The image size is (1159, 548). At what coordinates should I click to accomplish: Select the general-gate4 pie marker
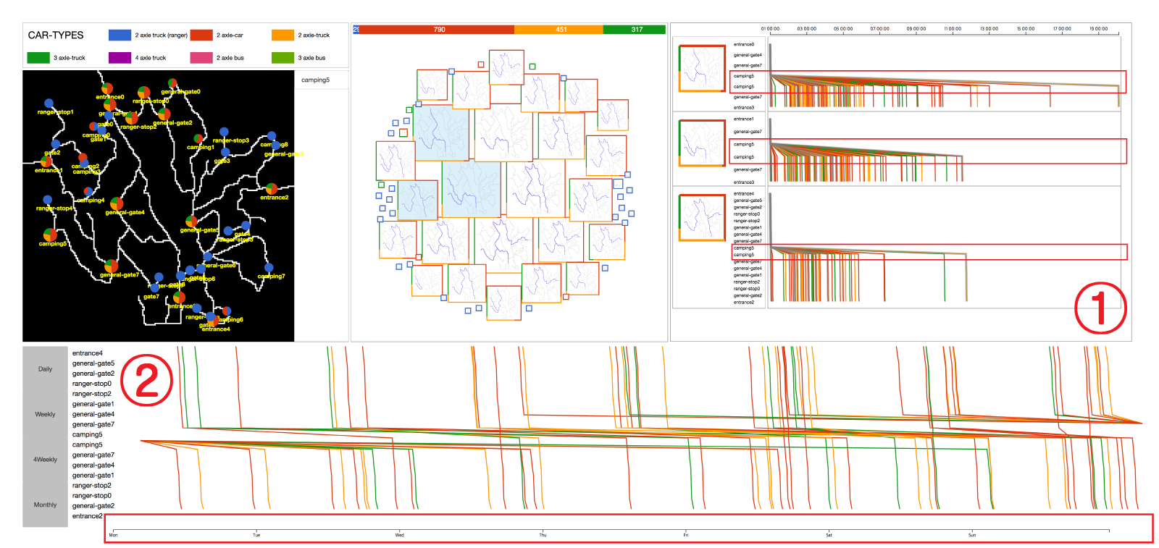tap(117, 203)
